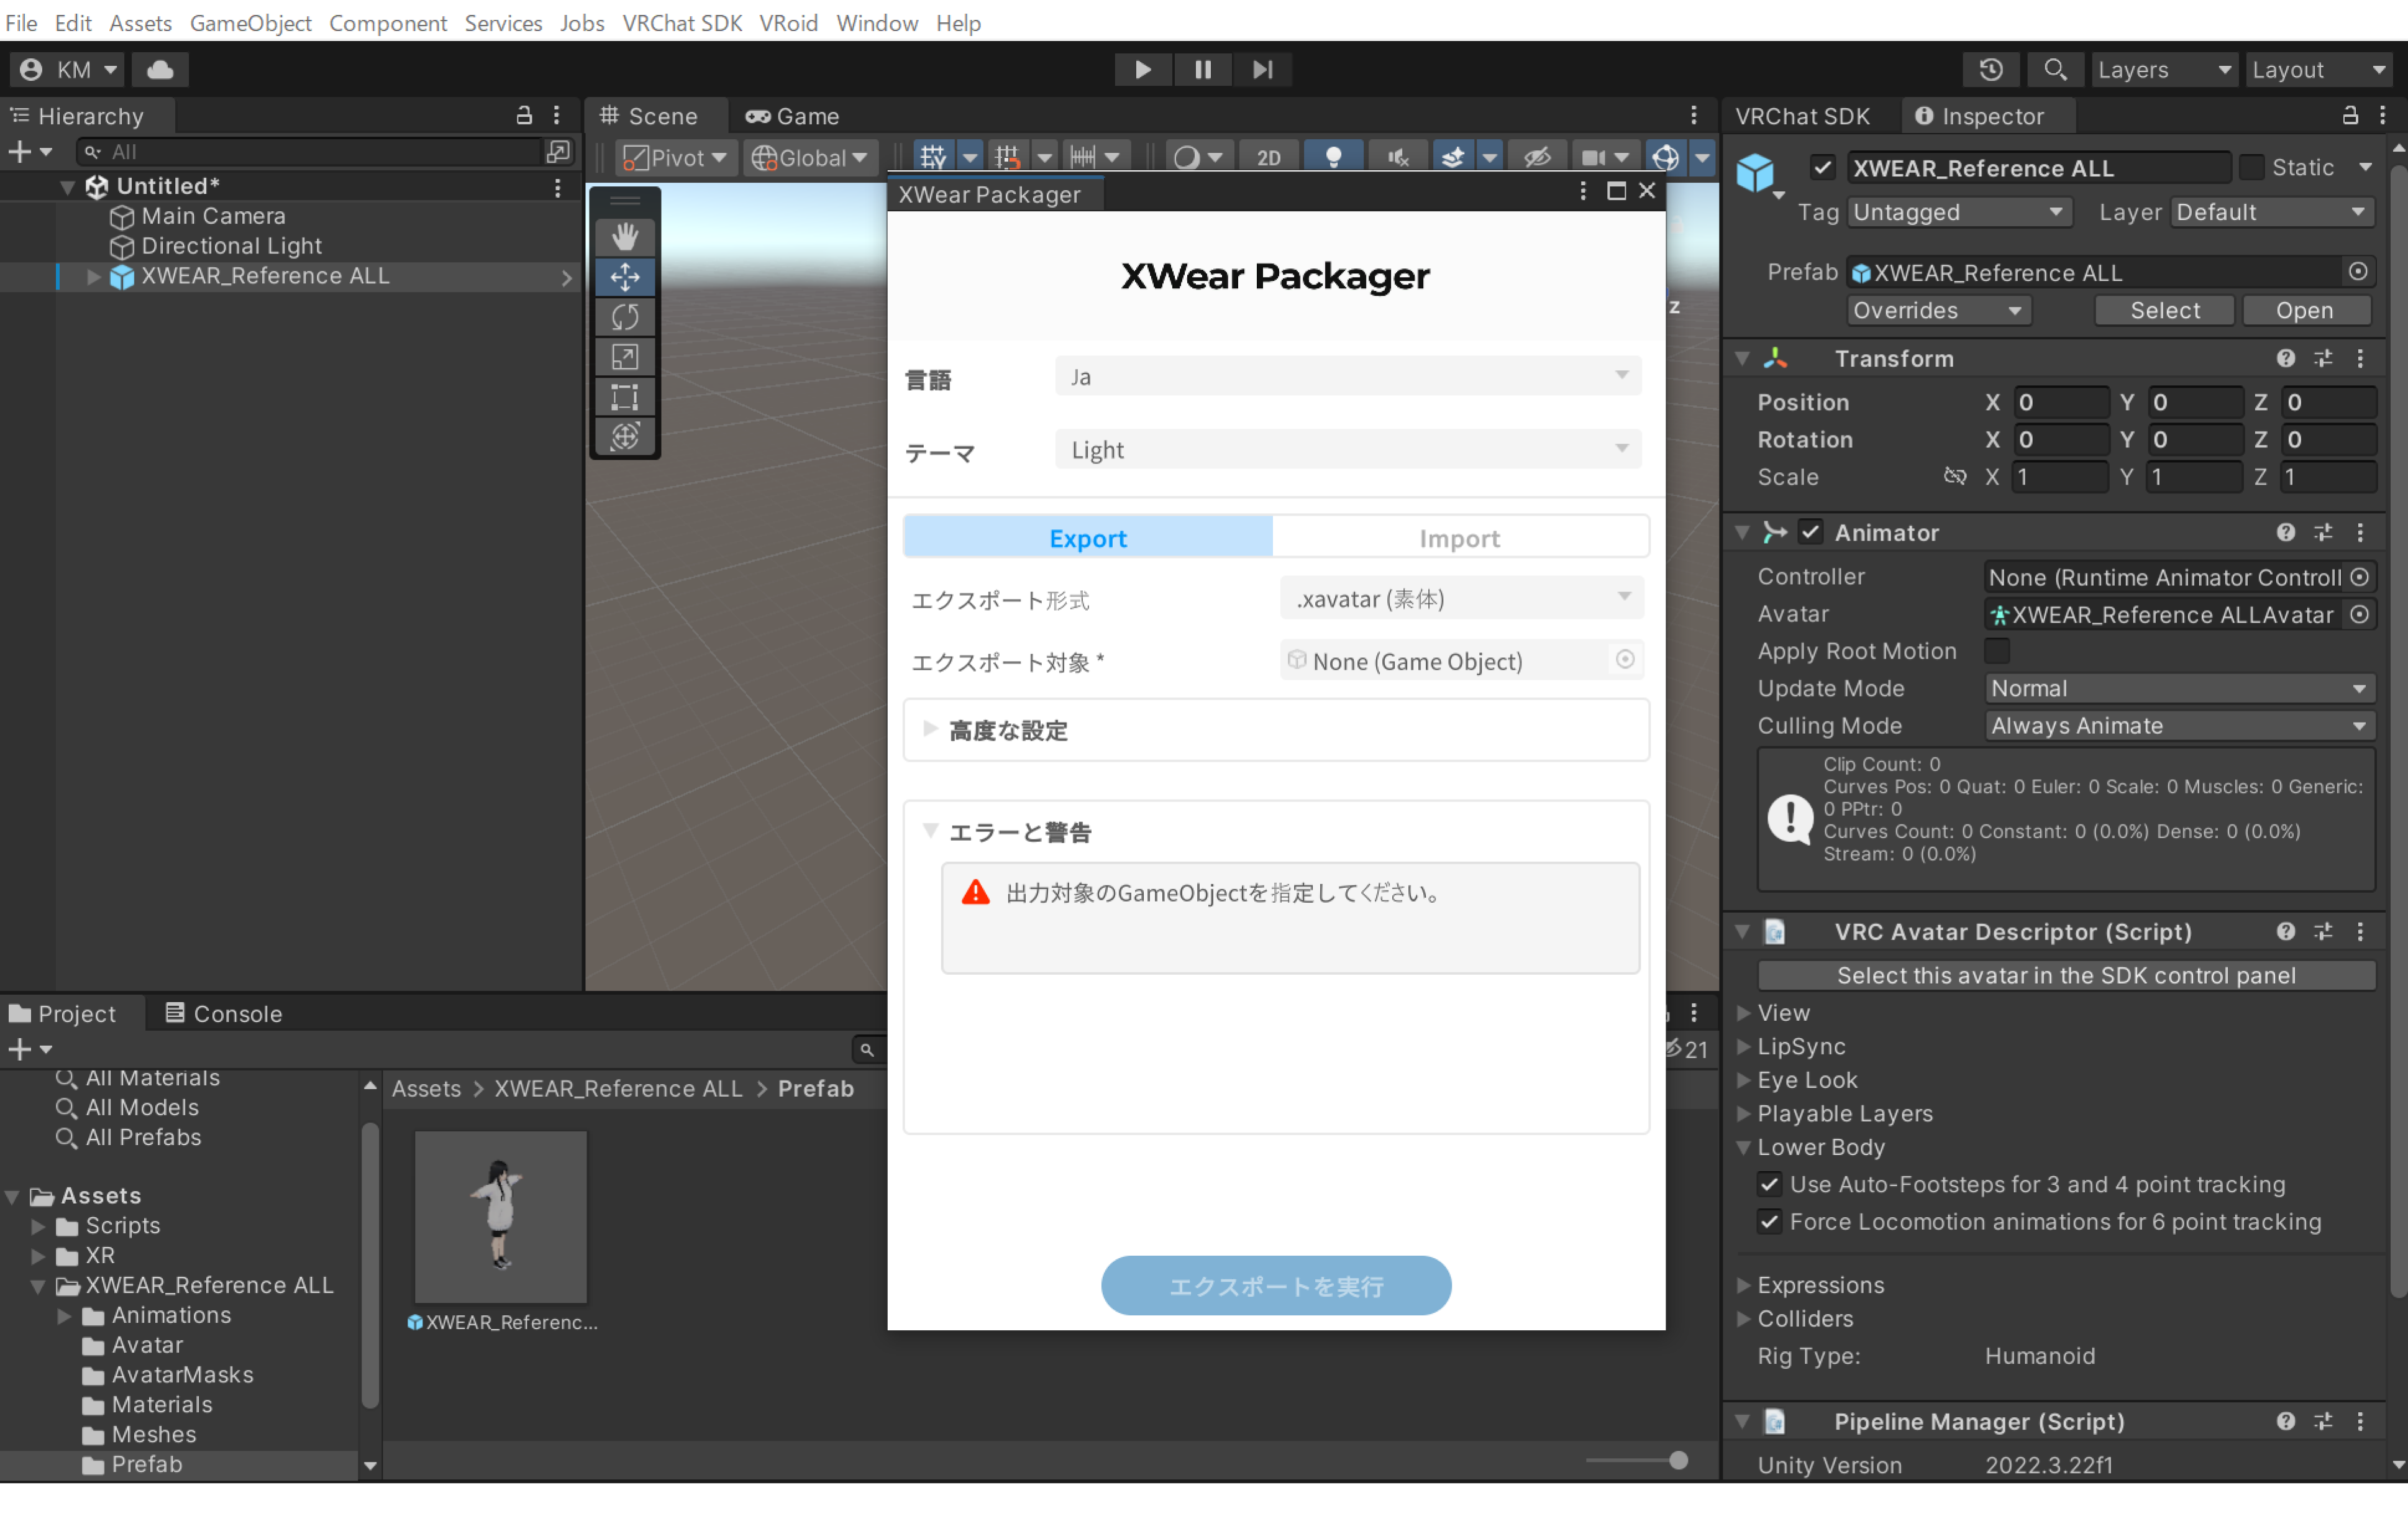Select the Scale tool
2408x1516 pixels.
(625, 357)
